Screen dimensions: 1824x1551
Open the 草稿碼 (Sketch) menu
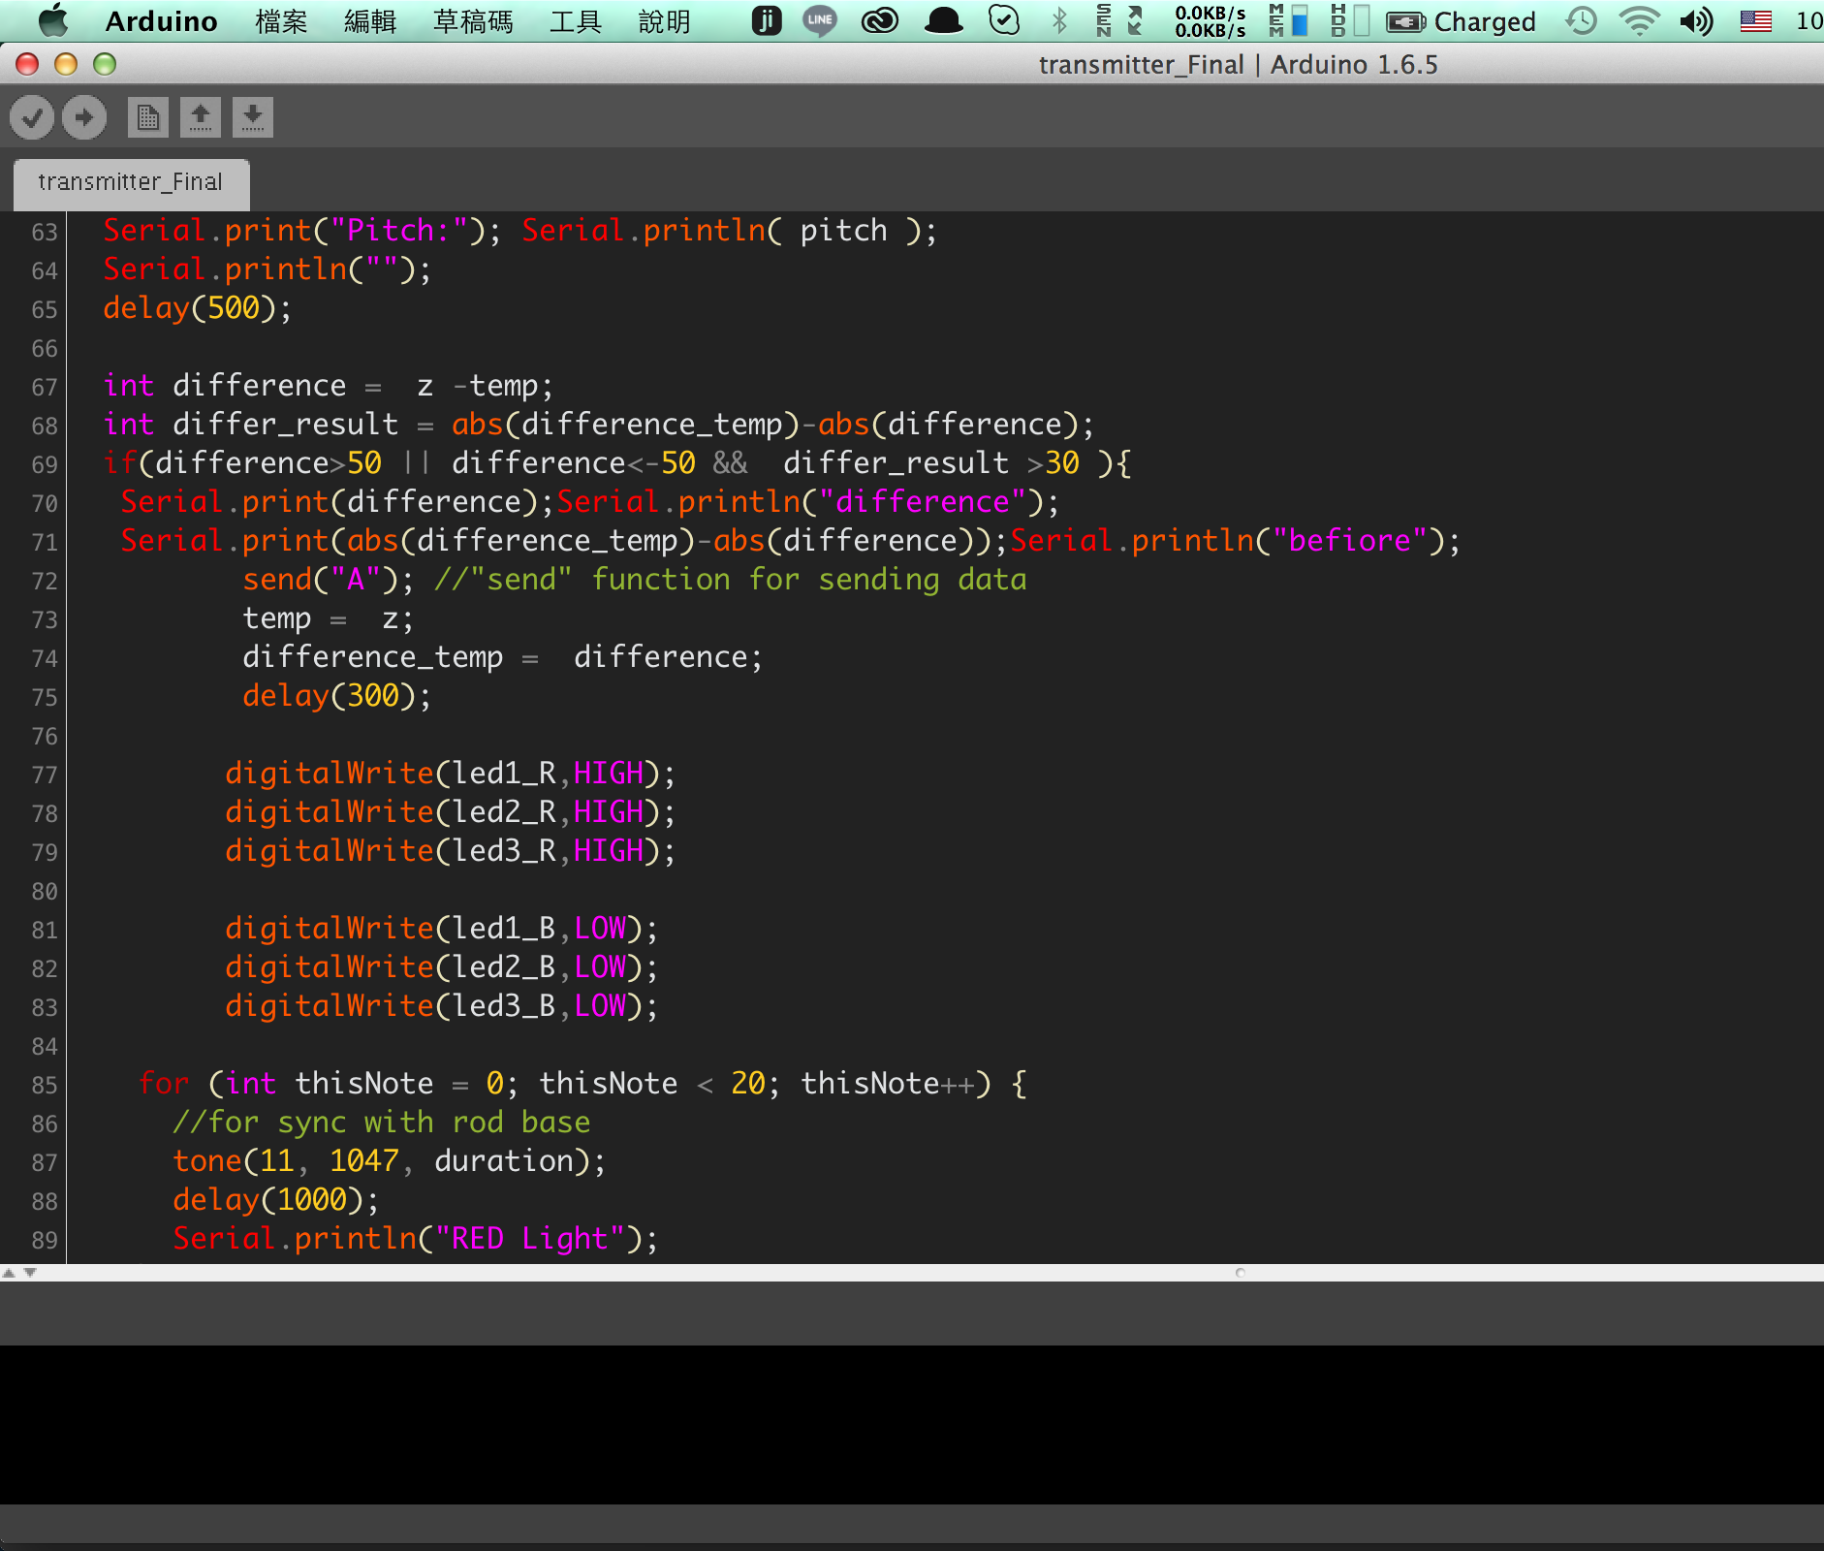[x=473, y=21]
